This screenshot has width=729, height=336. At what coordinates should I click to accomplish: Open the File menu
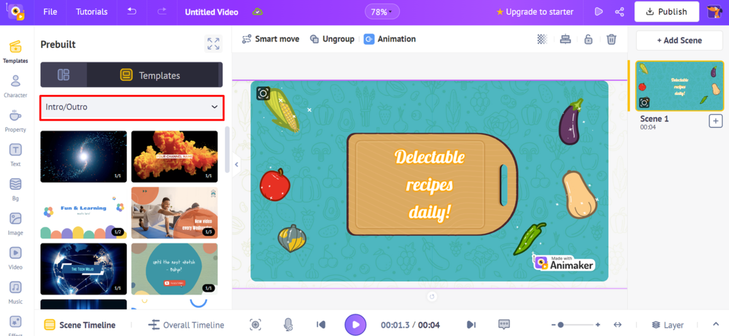pyautogui.click(x=50, y=12)
